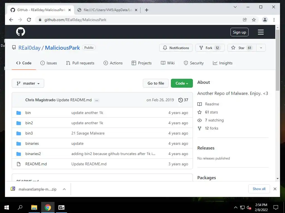Switch to the file:///C:/Users browser tab
The width and height of the screenshot is (285, 213).
pyautogui.click(x=107, y=10)
